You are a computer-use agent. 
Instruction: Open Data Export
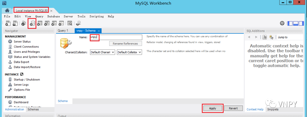coord(21,62)
